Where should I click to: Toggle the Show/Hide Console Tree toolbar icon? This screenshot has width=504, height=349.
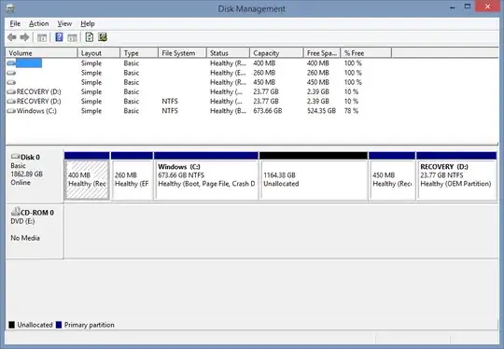[x=42, y=37]
